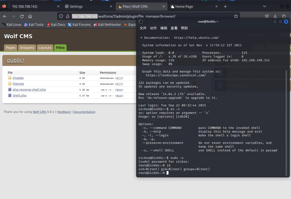Open the terminal 编辑 (Edit) menu
Screen dimensions: 291x199
point(164,28)
